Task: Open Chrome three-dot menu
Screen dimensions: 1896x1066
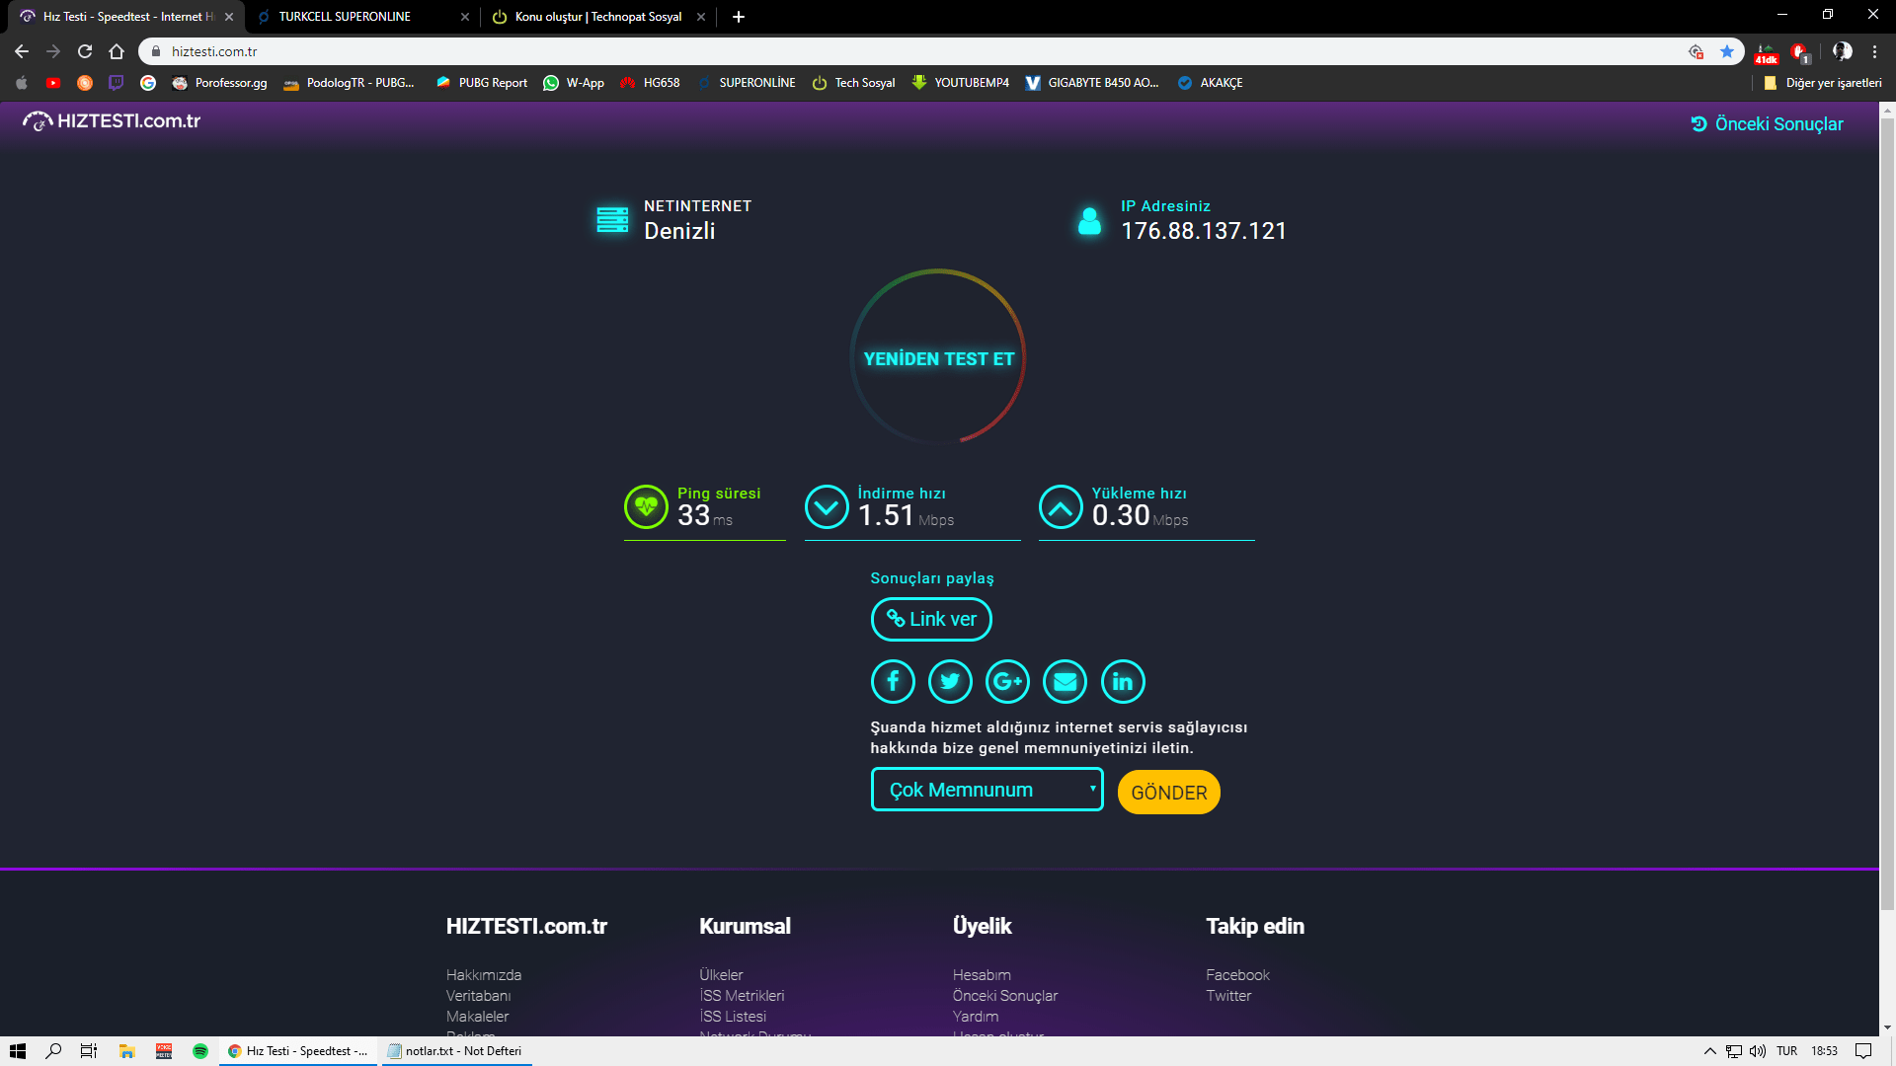Action: tap(1874, 51)
